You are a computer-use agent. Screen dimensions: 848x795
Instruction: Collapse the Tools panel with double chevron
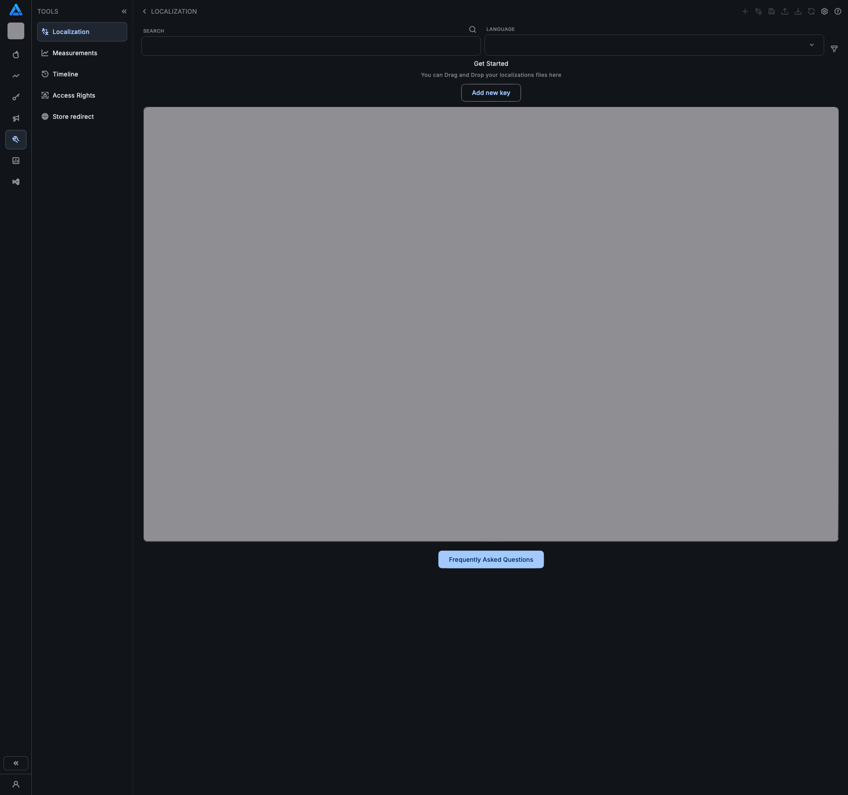(124, 11)
